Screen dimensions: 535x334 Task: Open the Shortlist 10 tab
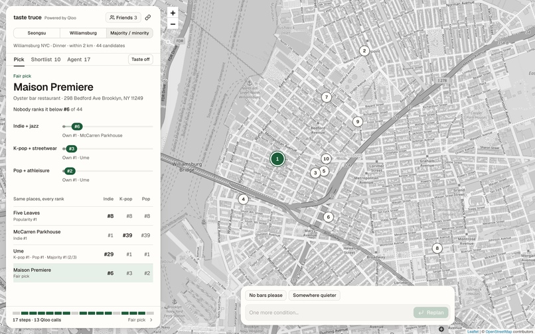[x=46, y=59]
